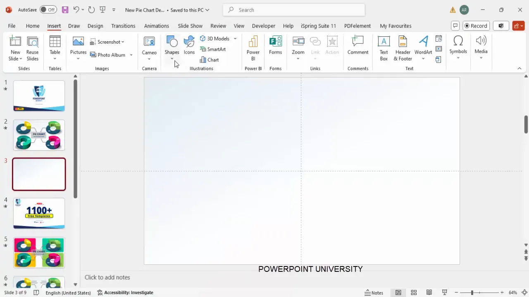529x297 pixels.
Task: Click the zoom slider handle
Action: pyautogui.click(x=472, y=292)
